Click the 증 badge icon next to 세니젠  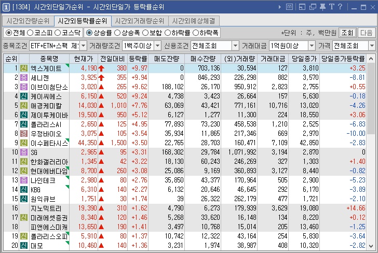[24, 78]
